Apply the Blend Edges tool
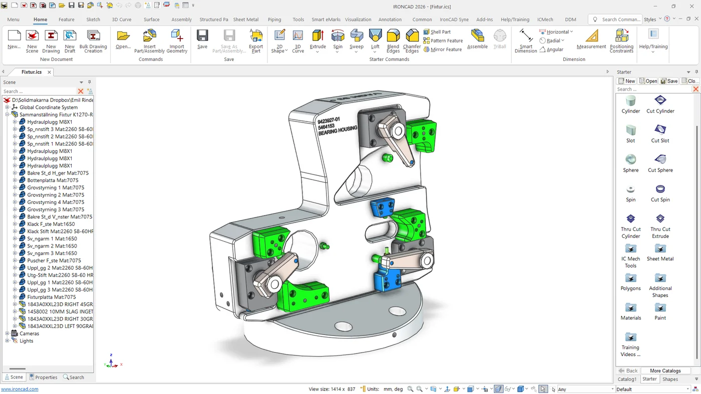Screen dimensions: 701x394 [393, 41]
